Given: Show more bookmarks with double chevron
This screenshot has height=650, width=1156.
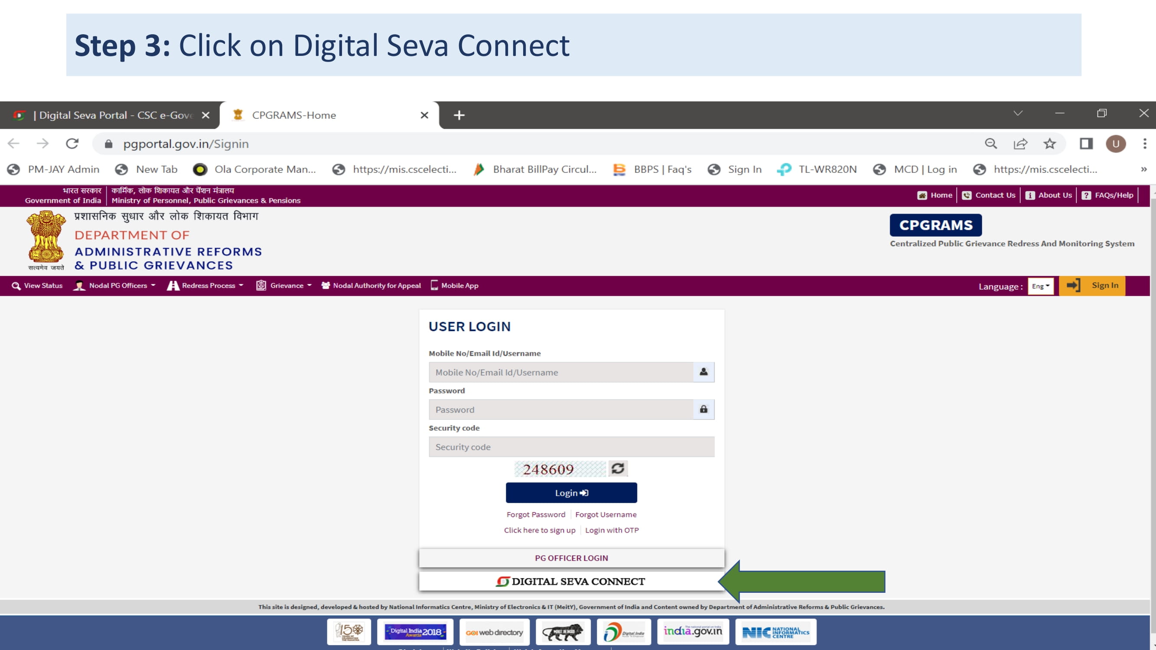Looking at the screenshot, I should point(1144,169).
